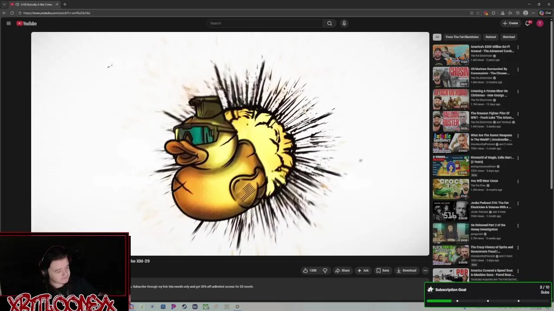The height and width of the screenshot is (311, 554).
Task: Open Copilot Chat button
Action: 545,13
